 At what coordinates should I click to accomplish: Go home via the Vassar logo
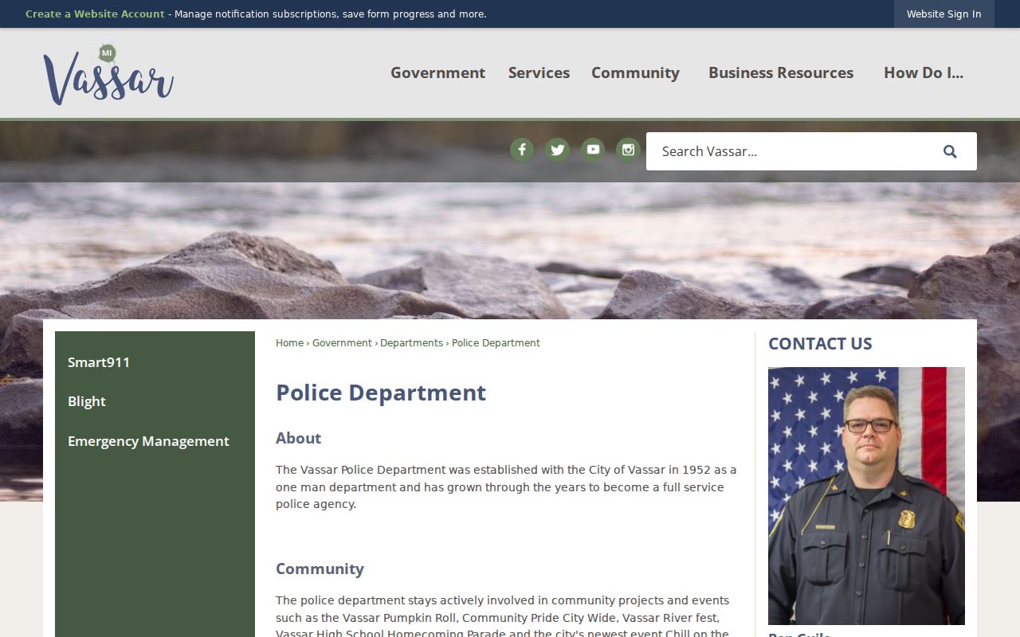tap(108, 75)
